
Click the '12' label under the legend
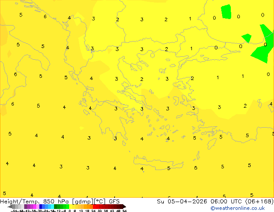81,211
